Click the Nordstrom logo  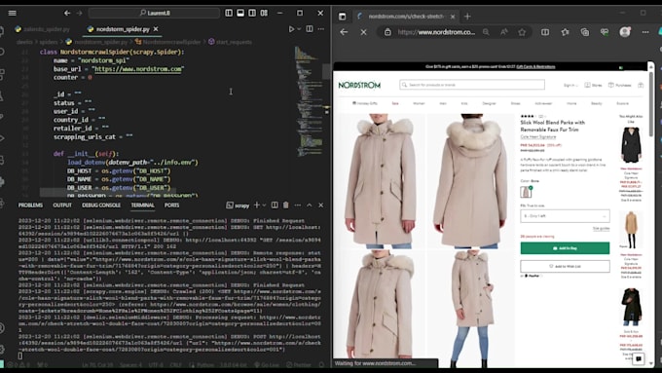[x=359, y=85]
